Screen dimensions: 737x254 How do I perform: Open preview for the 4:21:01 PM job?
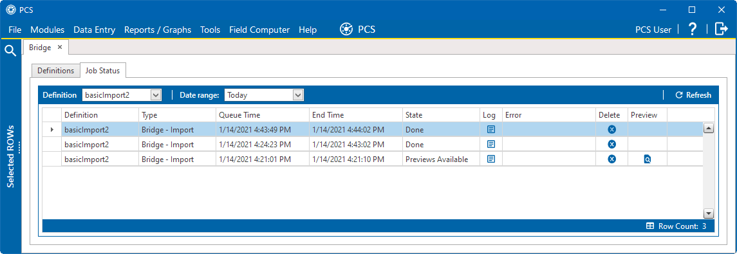tap(648, 159)
